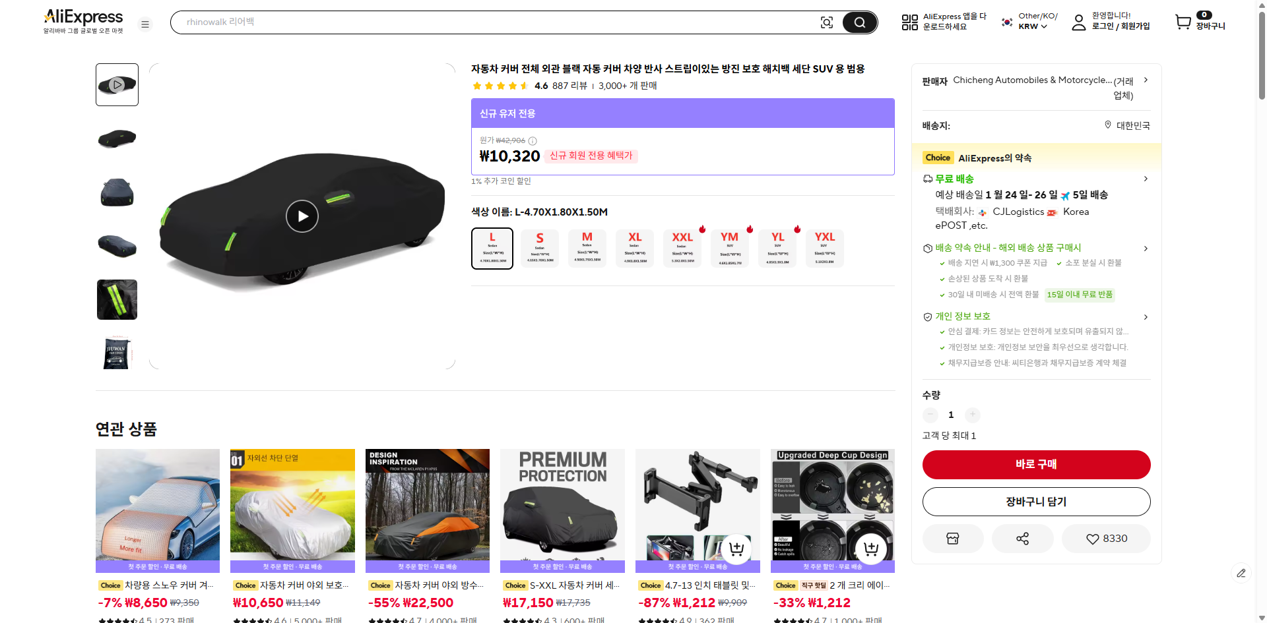
Task: Increase quantity with plus stepper
Action: click(972, 415)
